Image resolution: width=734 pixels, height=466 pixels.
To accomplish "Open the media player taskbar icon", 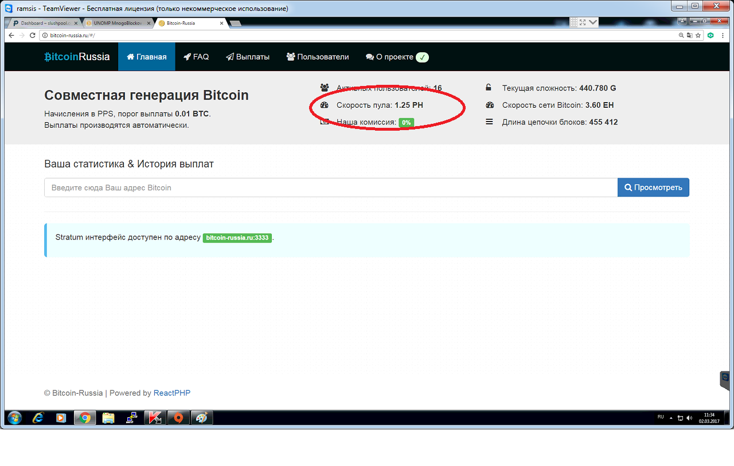I will tap(61, 418).
